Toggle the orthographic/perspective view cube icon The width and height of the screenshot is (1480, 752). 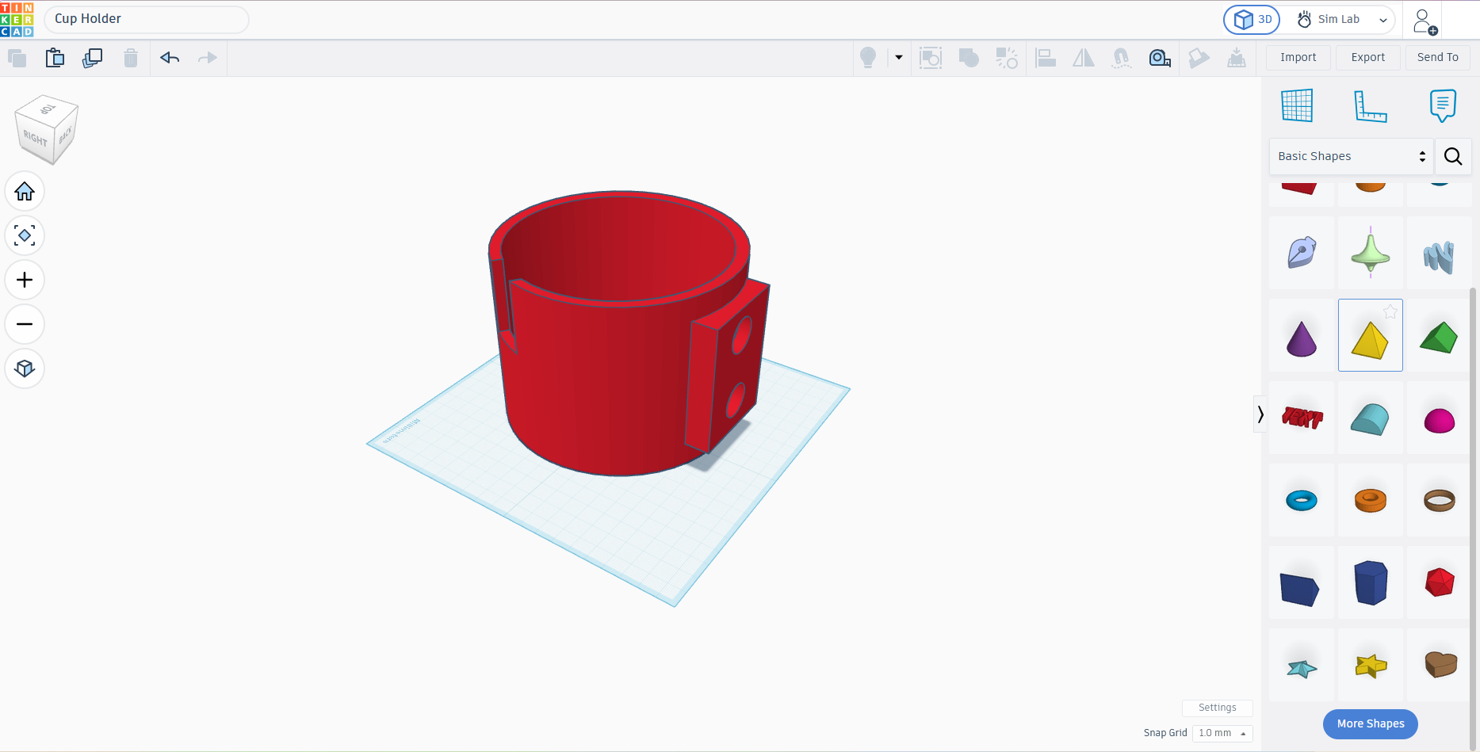(25, 368)
